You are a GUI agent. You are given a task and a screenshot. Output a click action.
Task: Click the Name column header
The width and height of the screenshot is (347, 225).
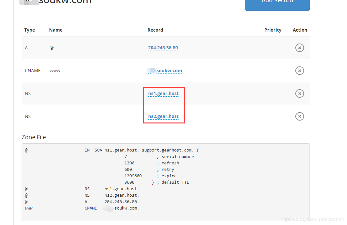pyautogui.click(x=56, y=30)
